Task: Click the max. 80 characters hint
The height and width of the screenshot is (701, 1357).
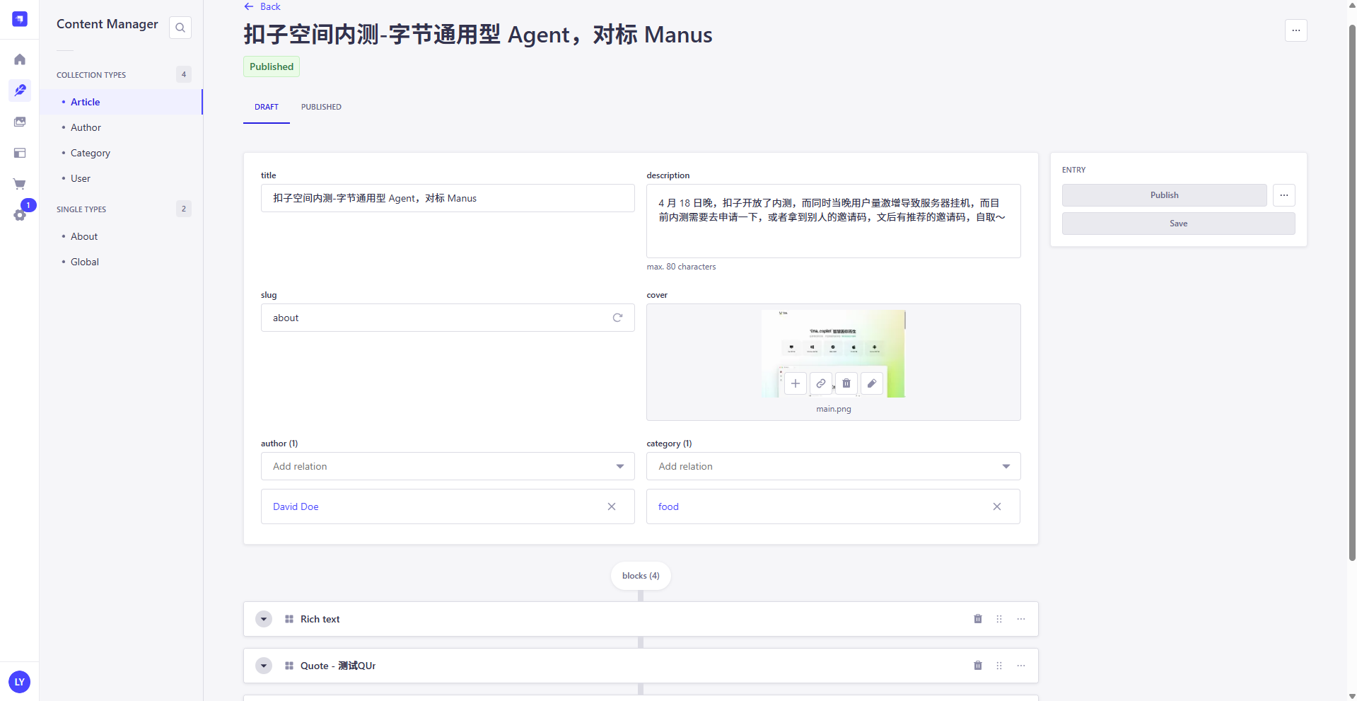Action: coord(681,267)
